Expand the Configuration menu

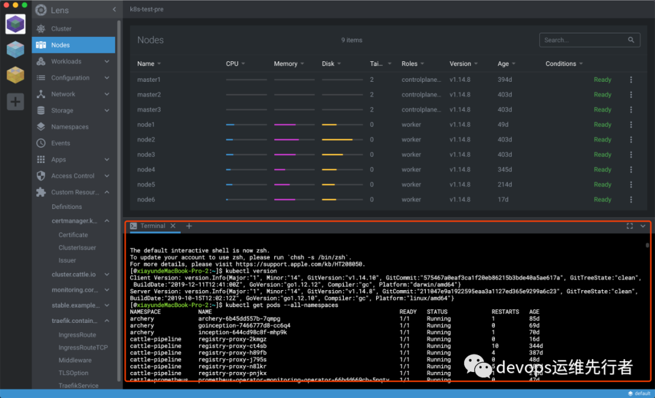[x=107, y=78]
